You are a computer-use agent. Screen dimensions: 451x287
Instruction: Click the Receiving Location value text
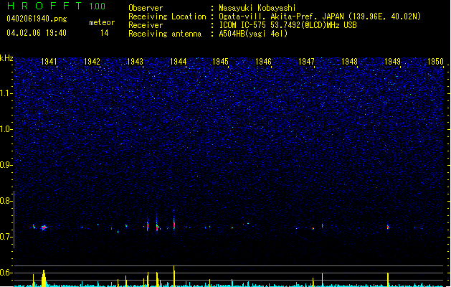click(320, 17)
